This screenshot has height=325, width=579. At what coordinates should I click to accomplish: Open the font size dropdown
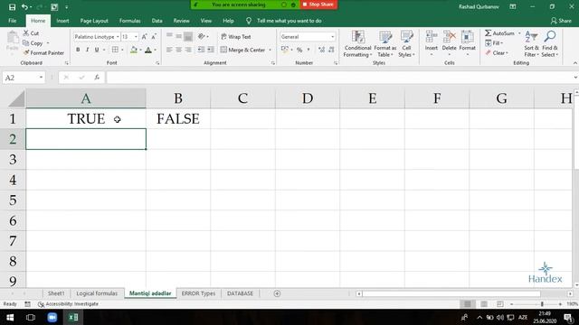pos(136,37)
